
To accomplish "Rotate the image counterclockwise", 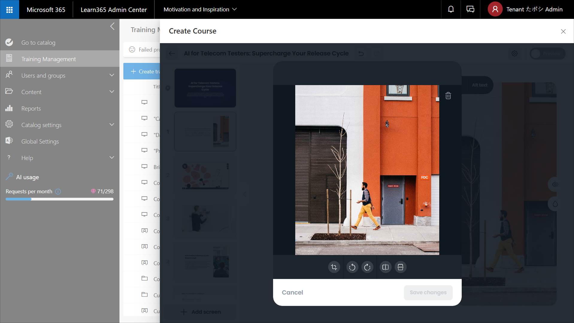I will [352, 267].
